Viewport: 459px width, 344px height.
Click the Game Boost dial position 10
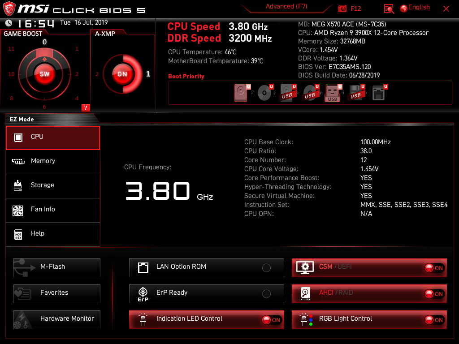click(x=11, y=74)
